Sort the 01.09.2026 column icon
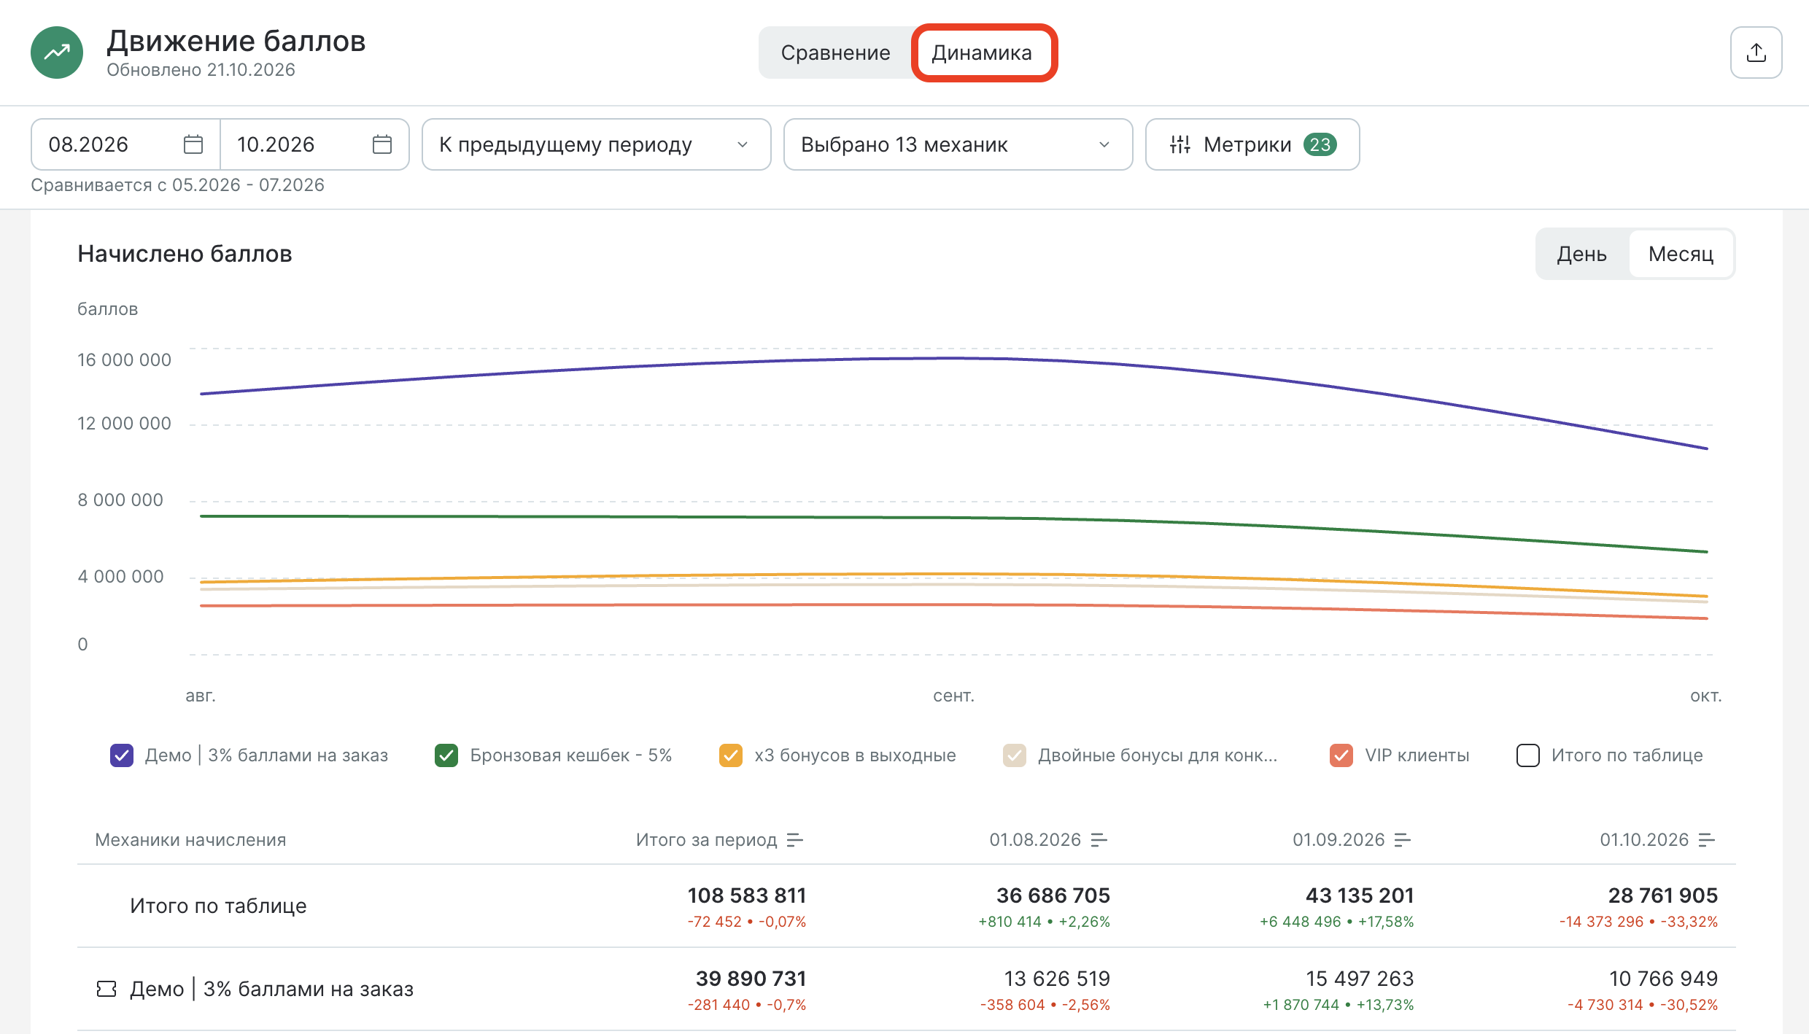The height and width of the screenshot is (1034, 1809). 1403,840
